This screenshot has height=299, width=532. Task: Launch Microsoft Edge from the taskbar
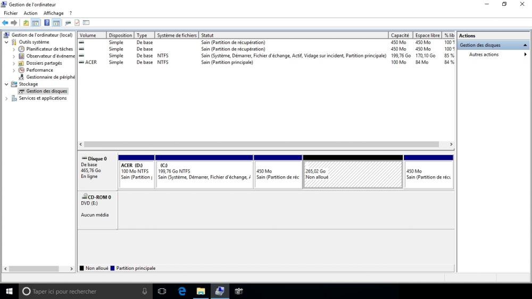(x=182, y=291)
